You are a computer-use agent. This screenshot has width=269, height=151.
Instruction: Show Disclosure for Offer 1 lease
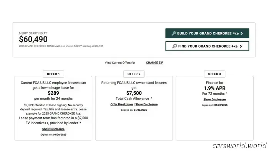53,129
